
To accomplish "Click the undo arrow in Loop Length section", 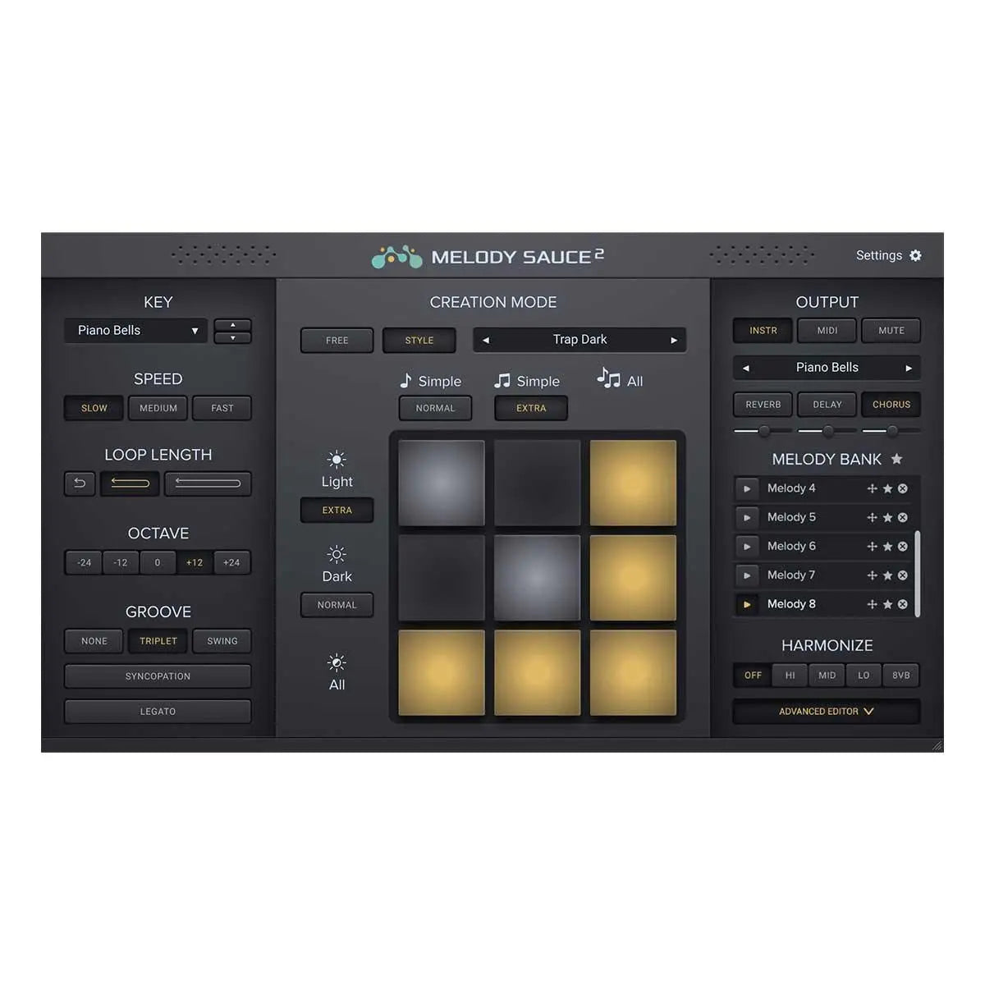I will coord(79,483).
